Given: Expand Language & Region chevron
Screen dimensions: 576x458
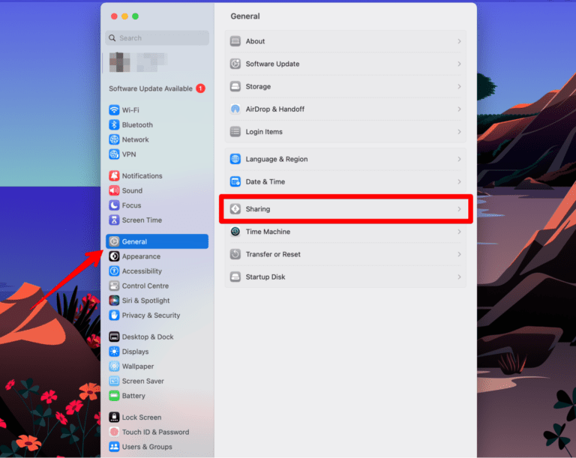Looking at the screenshot, I should (459, 159).
